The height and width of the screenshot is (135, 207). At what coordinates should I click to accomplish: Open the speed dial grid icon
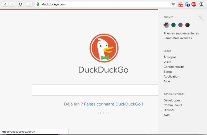pyautogui.click(x=29, y=4)
